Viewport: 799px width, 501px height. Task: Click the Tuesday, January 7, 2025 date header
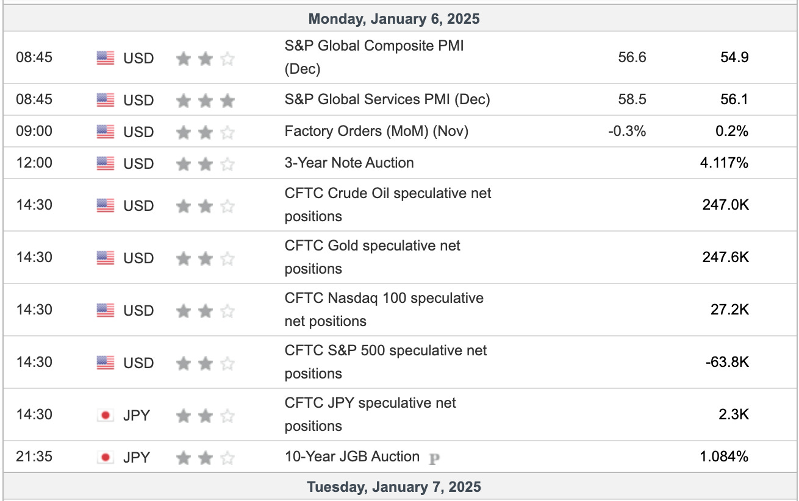click(x=394, y=487)
